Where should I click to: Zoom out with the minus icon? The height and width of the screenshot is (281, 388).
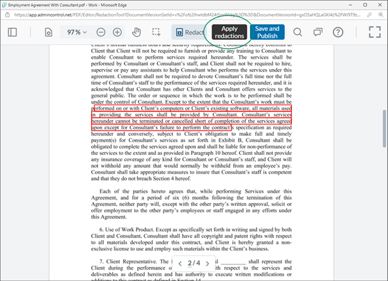[x=101, y=32]
